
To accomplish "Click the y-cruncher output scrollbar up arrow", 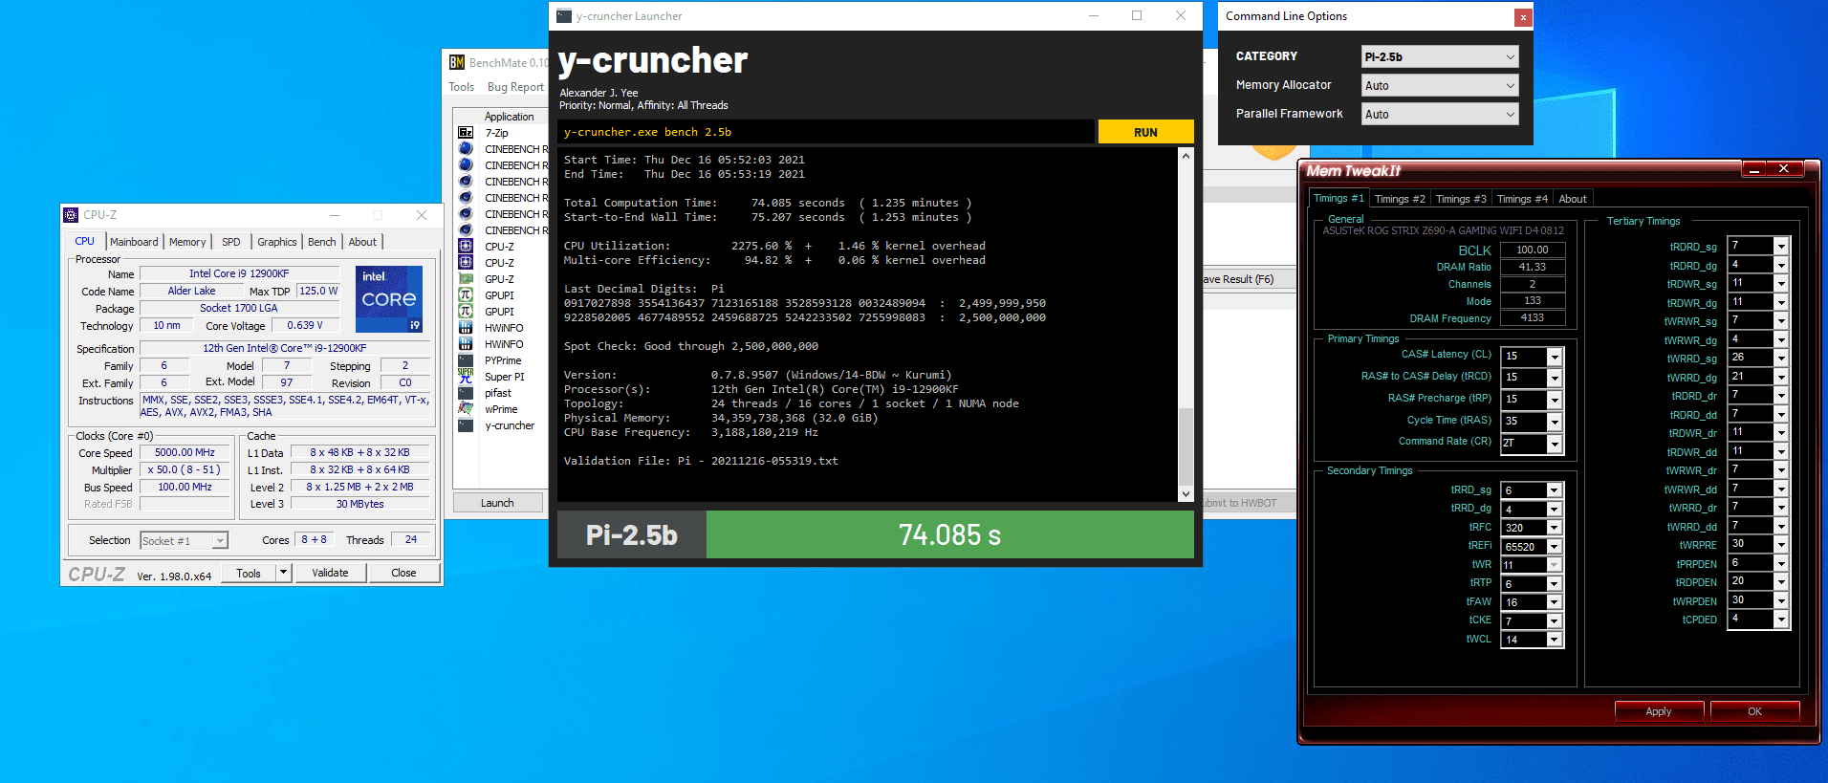I will tap(1186, 156).
